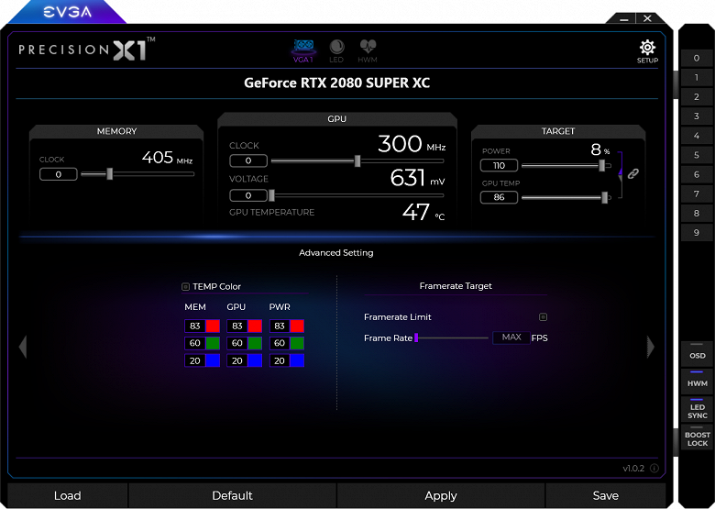715x509 pixels.
Task: Open the MEM green color swatch
Action: (213, 343)
